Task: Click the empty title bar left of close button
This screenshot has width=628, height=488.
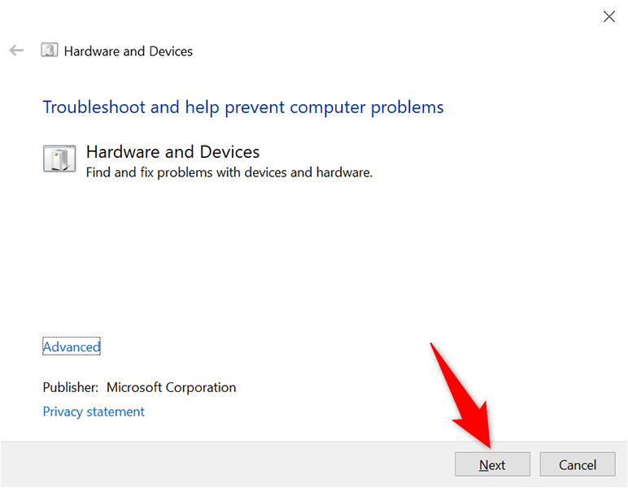Action: point(325,16)
